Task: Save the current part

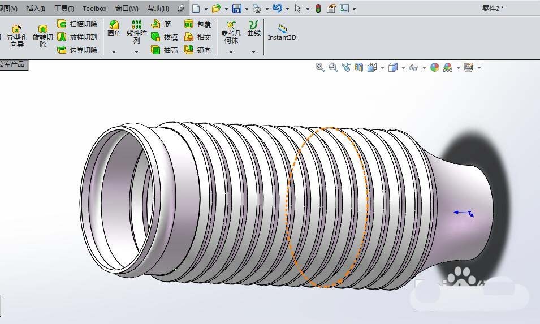Action: [237, 8]
